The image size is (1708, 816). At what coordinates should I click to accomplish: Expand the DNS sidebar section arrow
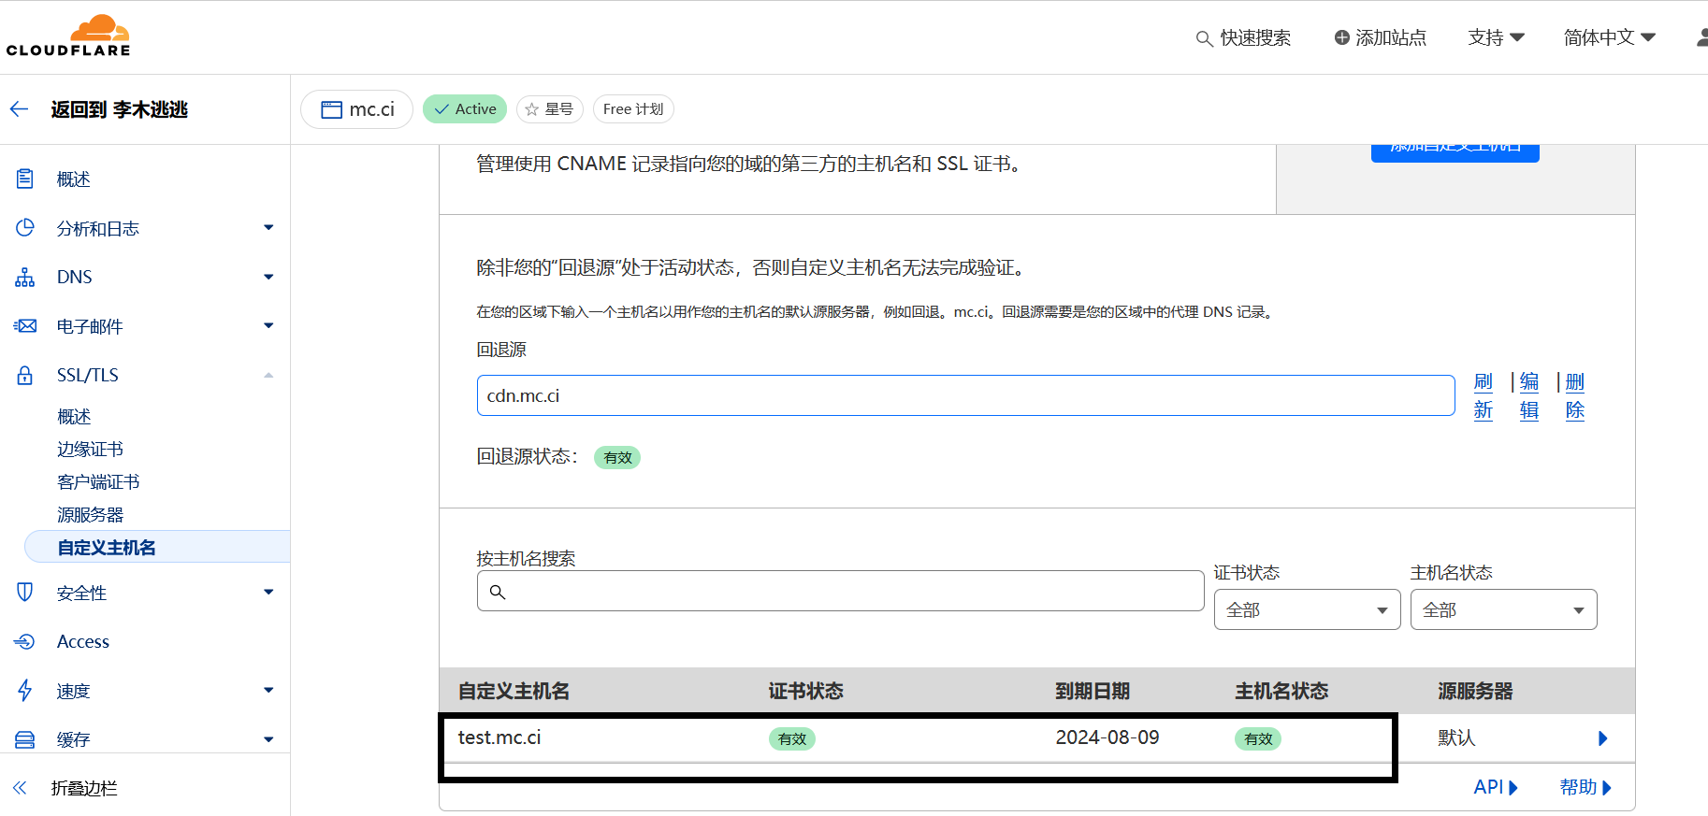point(268,277)
